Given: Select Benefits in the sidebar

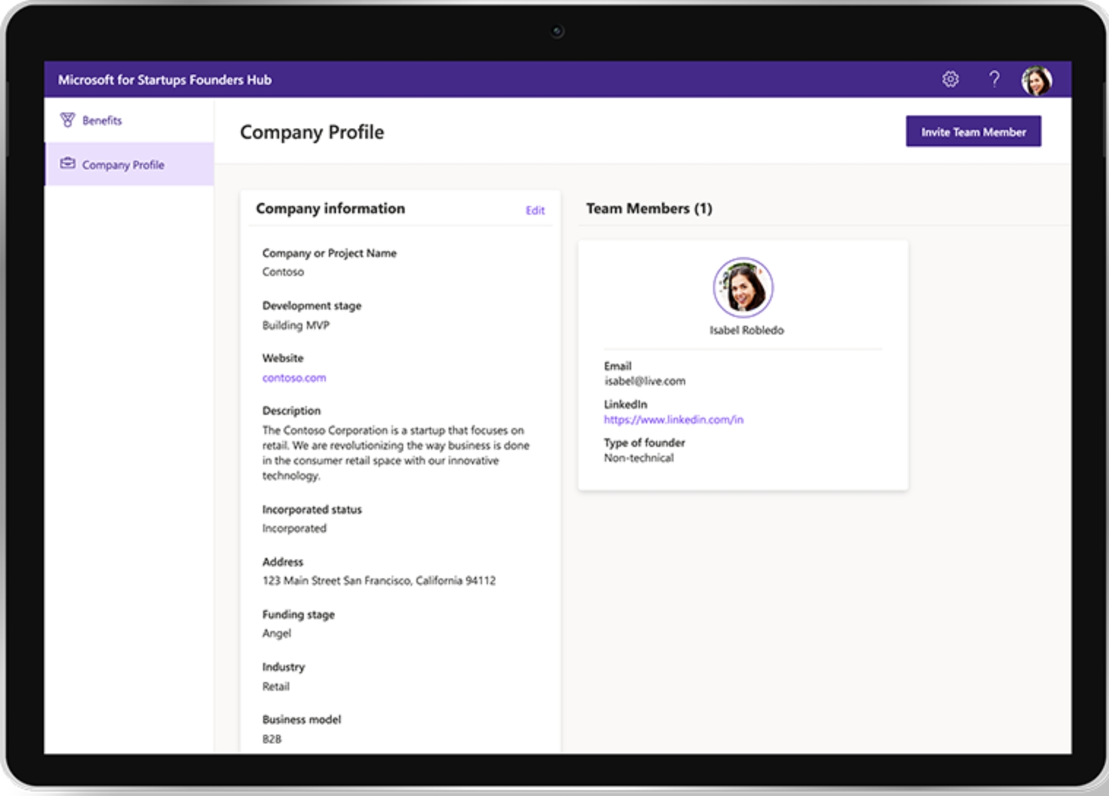Looking at the screenshot, I should click(129, 120).
